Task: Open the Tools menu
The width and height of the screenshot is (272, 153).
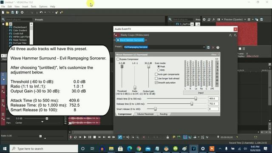Action: point(34,6)
